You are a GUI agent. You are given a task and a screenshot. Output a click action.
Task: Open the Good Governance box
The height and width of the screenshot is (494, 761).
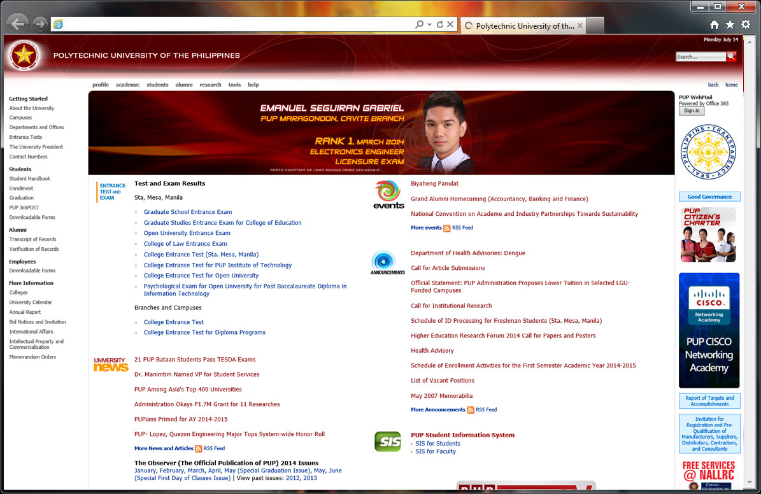pyautogui.click(x=709, y=197)
